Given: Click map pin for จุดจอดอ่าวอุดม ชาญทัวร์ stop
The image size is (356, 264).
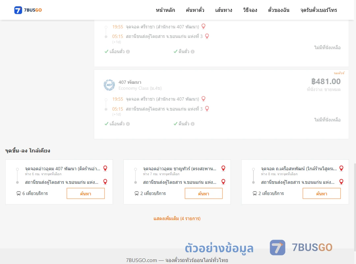Looking at the screenshot, I should click(223, 168).
